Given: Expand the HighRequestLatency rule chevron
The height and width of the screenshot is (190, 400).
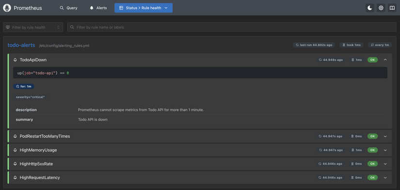Looking at the screenshot, I should click(x=385, y=177).
